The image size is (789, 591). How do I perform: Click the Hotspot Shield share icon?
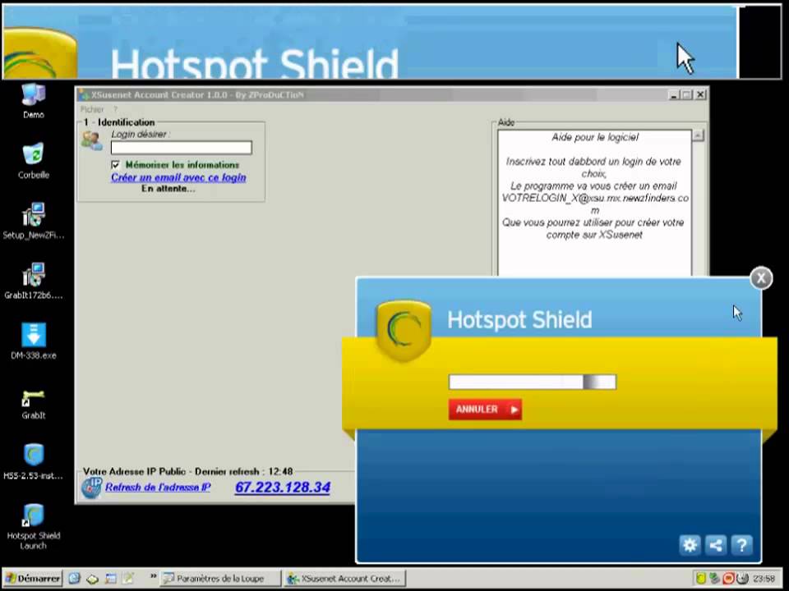(716, 545)
